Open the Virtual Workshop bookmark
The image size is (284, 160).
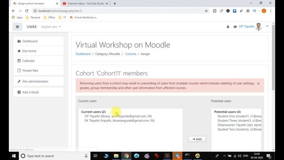[x=84, y=17]
